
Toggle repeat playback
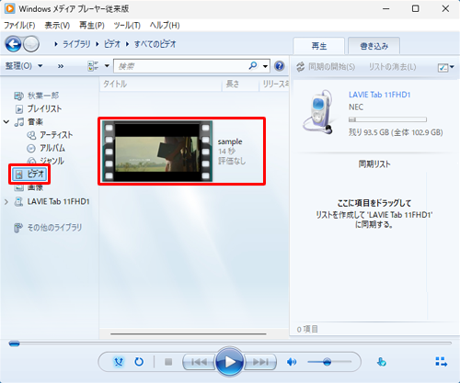(x=139, y=362)
